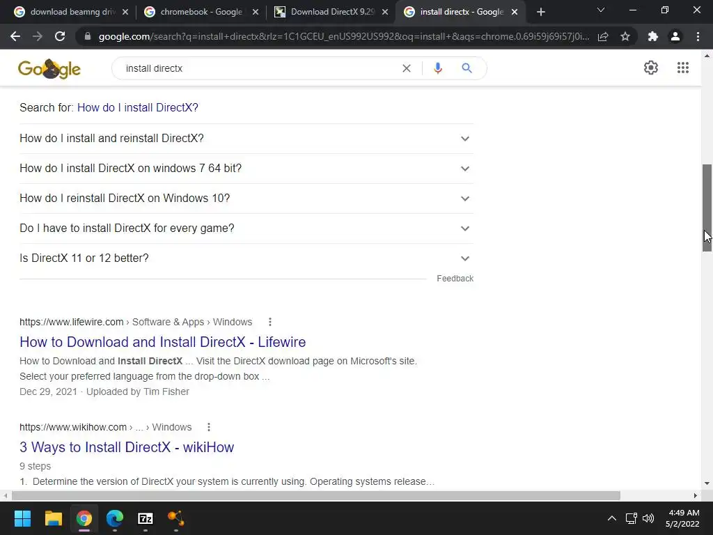The height and width of the screenshot is (535, 713).
Task: Open the Windows Start menu
Action: 22,518
